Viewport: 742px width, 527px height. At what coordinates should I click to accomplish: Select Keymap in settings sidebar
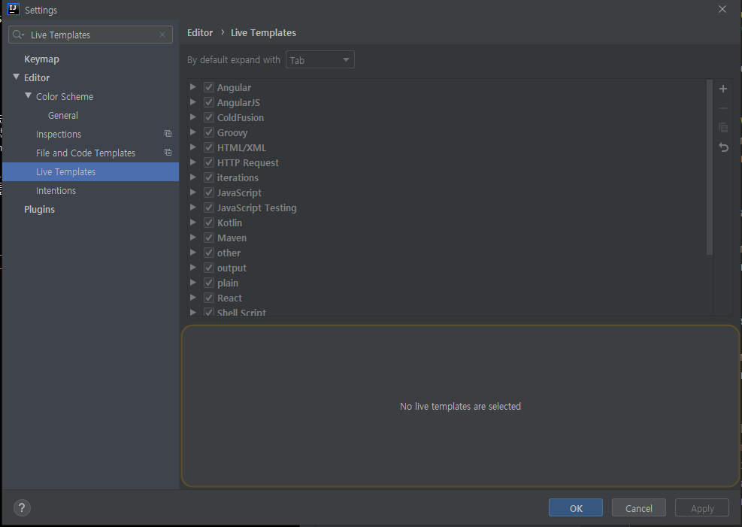point(41,59)
